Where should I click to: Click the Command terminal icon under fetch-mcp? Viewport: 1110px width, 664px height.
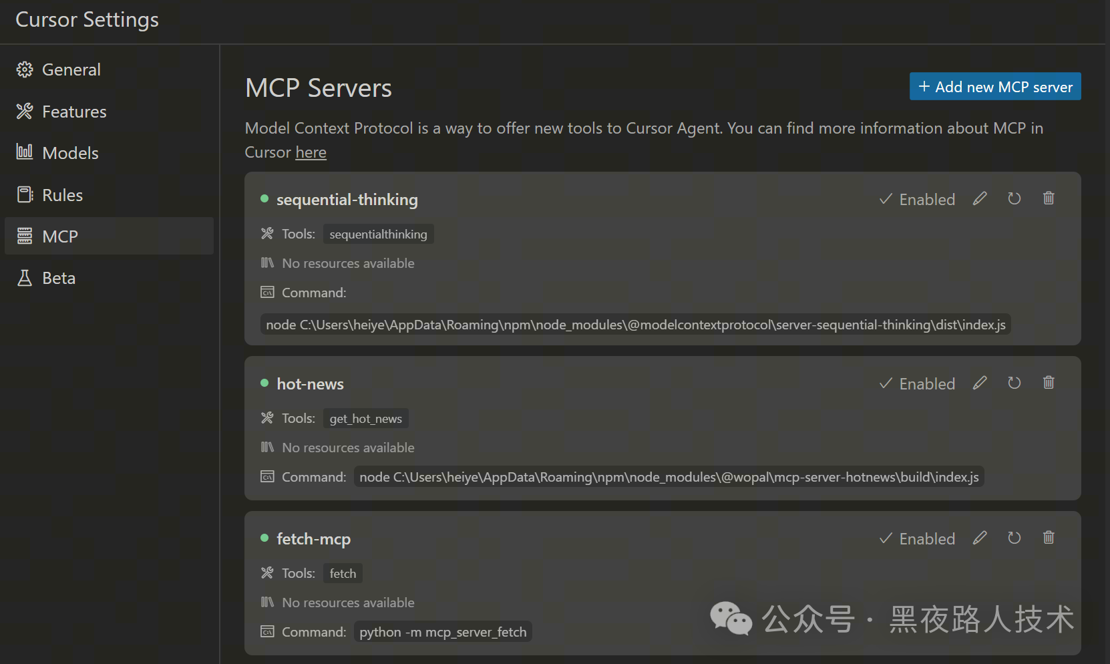click(267, 631)
